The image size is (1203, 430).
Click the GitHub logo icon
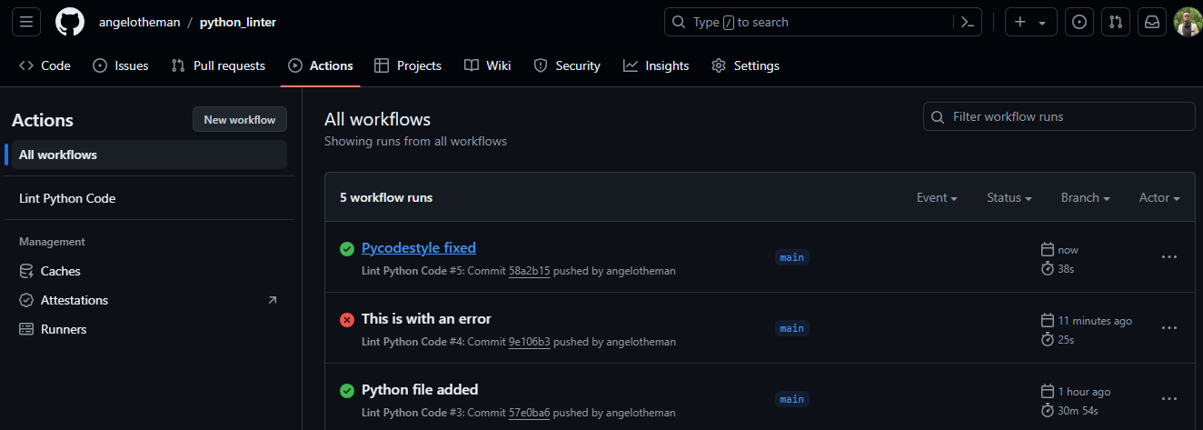(70, 22)
